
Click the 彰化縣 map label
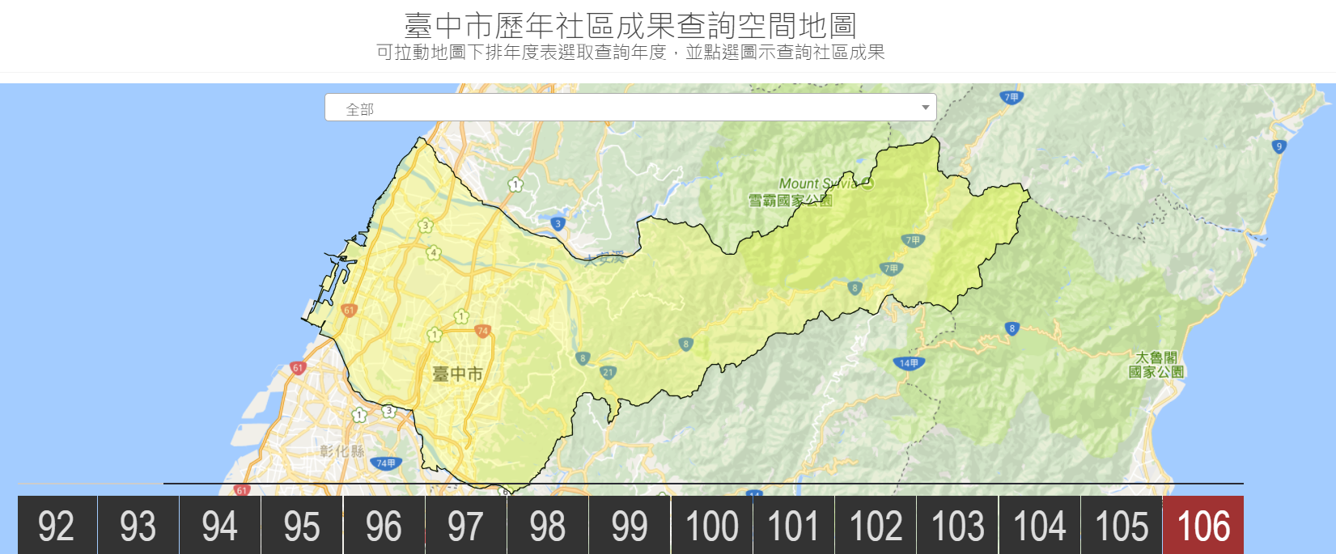[342, 451]
